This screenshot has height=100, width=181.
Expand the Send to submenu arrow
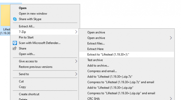[x=76, y=74]
